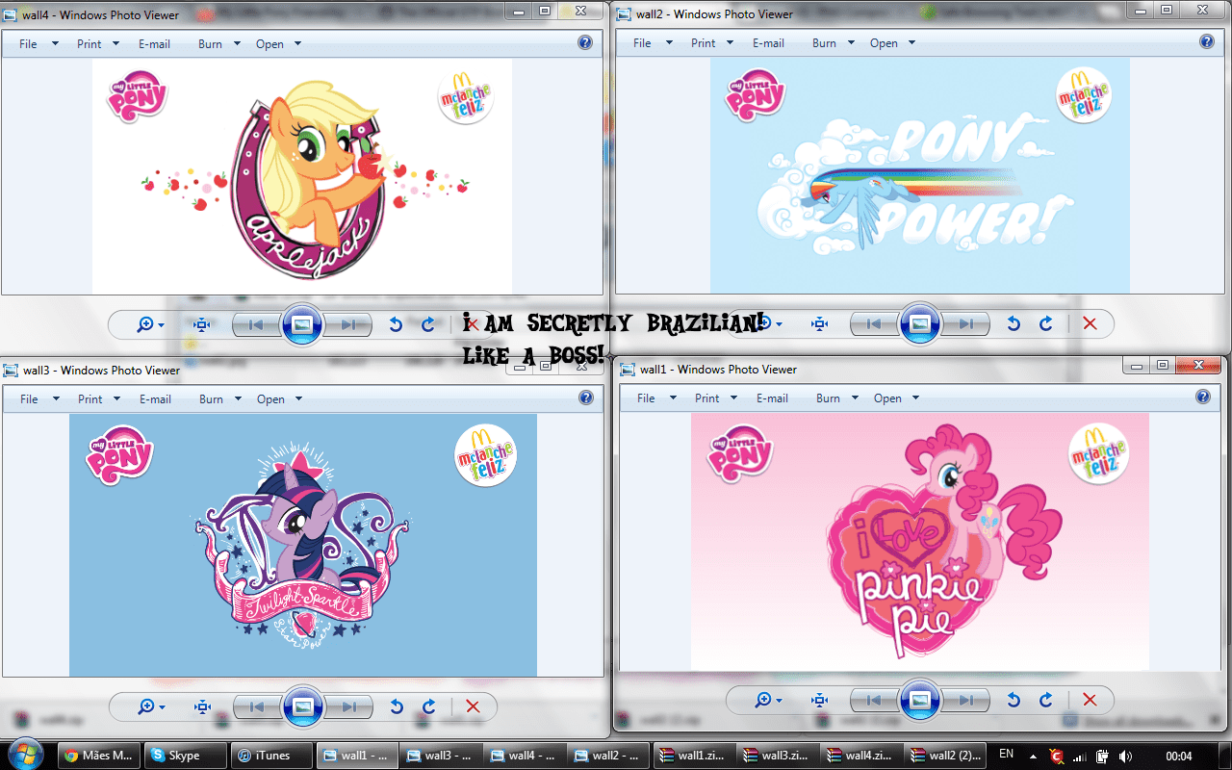
Task: Delete the image in wall2 window
Action: click(1090, 323)
